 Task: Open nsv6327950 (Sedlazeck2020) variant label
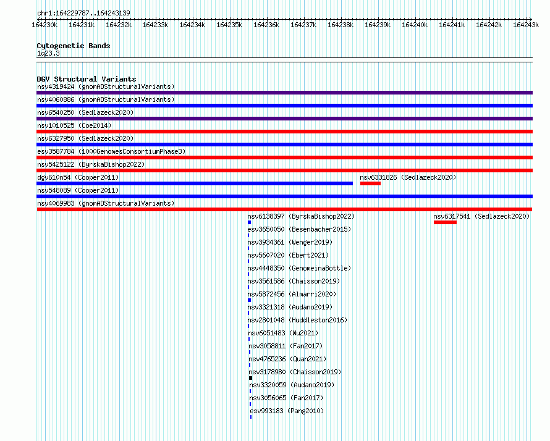pyautogui.click(x=85, y=138)
